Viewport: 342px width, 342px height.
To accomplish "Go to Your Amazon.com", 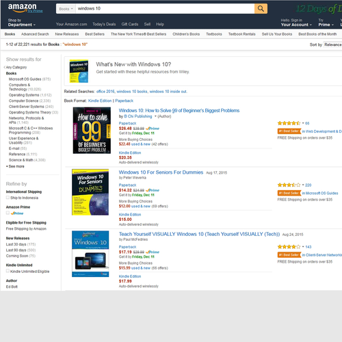I will [71, 24].
